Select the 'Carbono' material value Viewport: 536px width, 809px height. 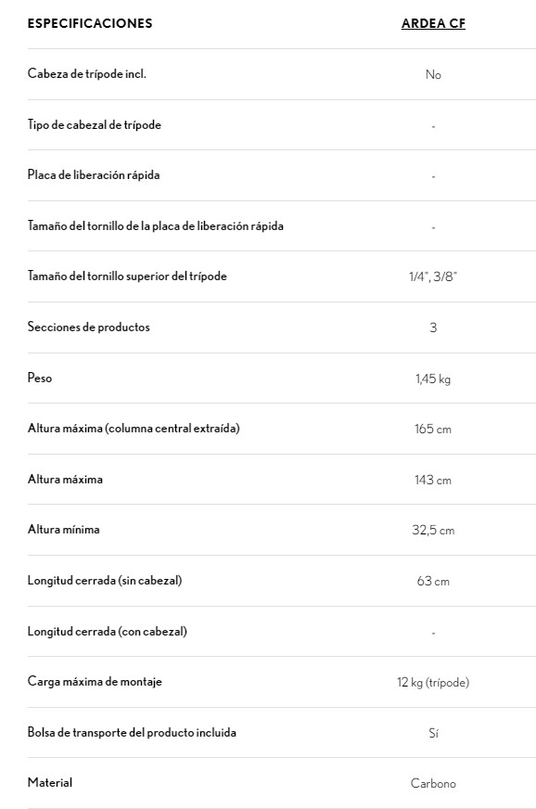[433, 784]
